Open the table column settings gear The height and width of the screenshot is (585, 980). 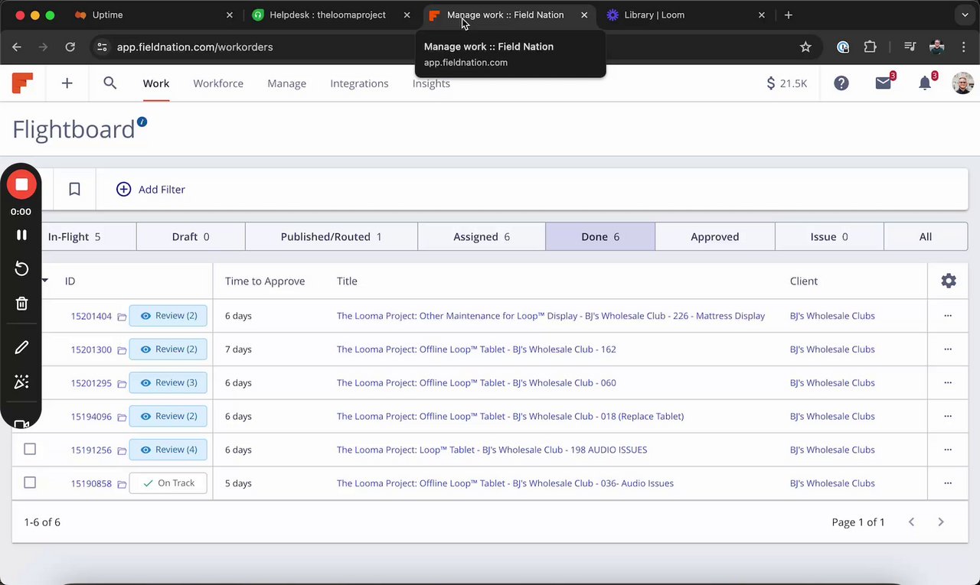[949, 281]
